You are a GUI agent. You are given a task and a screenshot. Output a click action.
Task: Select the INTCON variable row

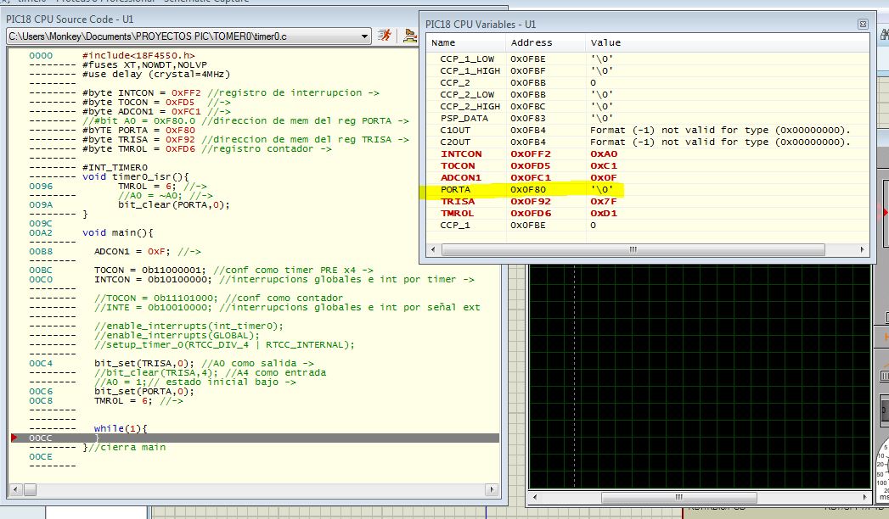click(648, 154)
